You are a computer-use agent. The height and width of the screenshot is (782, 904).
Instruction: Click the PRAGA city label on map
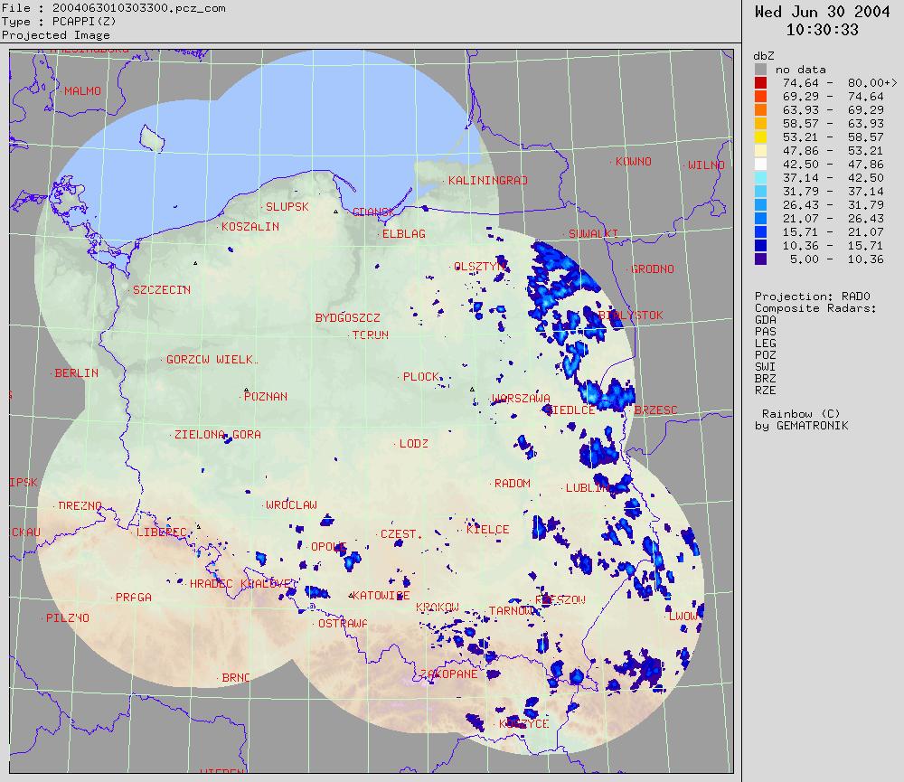[134, 598]
